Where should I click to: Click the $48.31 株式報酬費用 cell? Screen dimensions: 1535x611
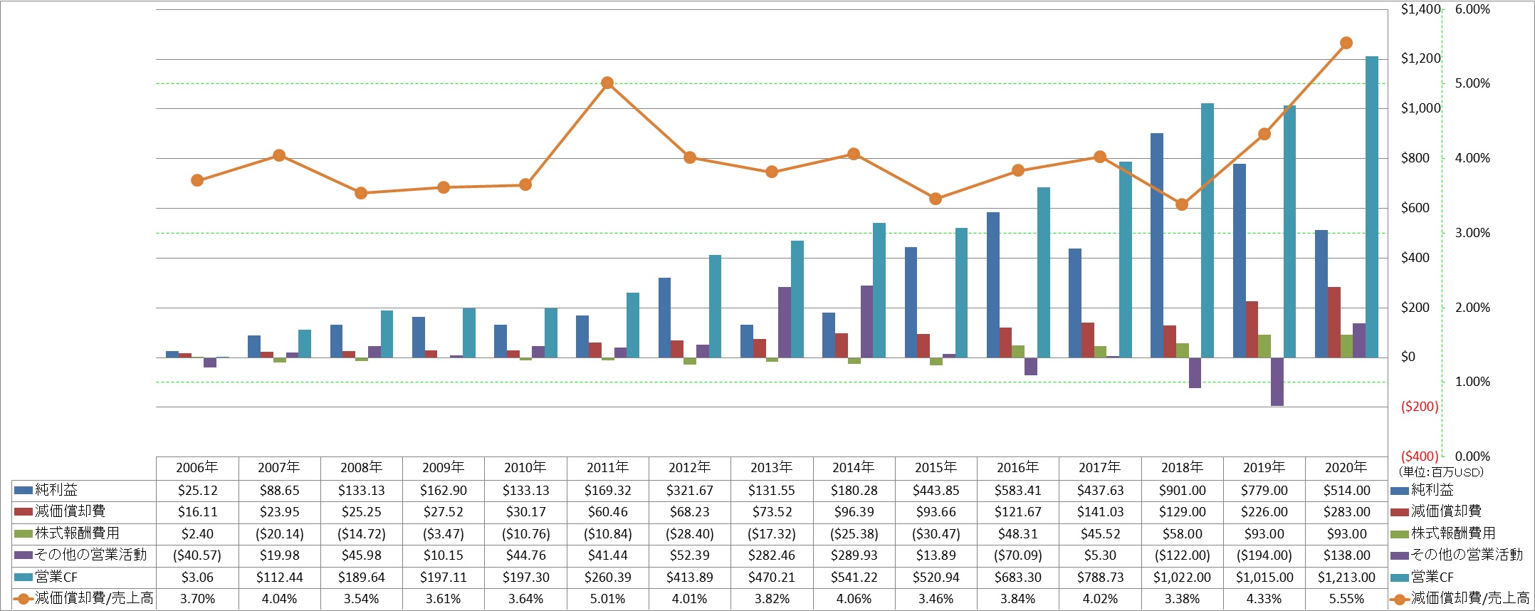pyautogui.click(x=1018, y=534)
